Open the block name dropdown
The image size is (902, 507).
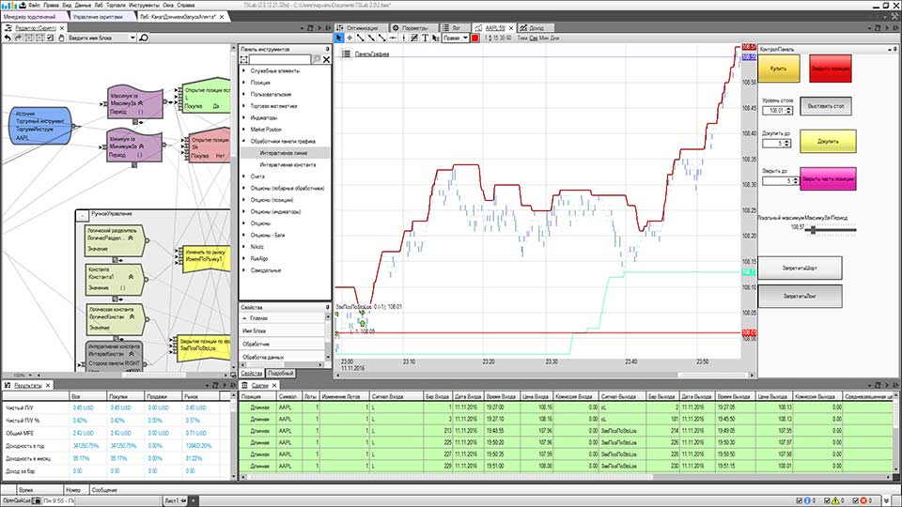132,38
